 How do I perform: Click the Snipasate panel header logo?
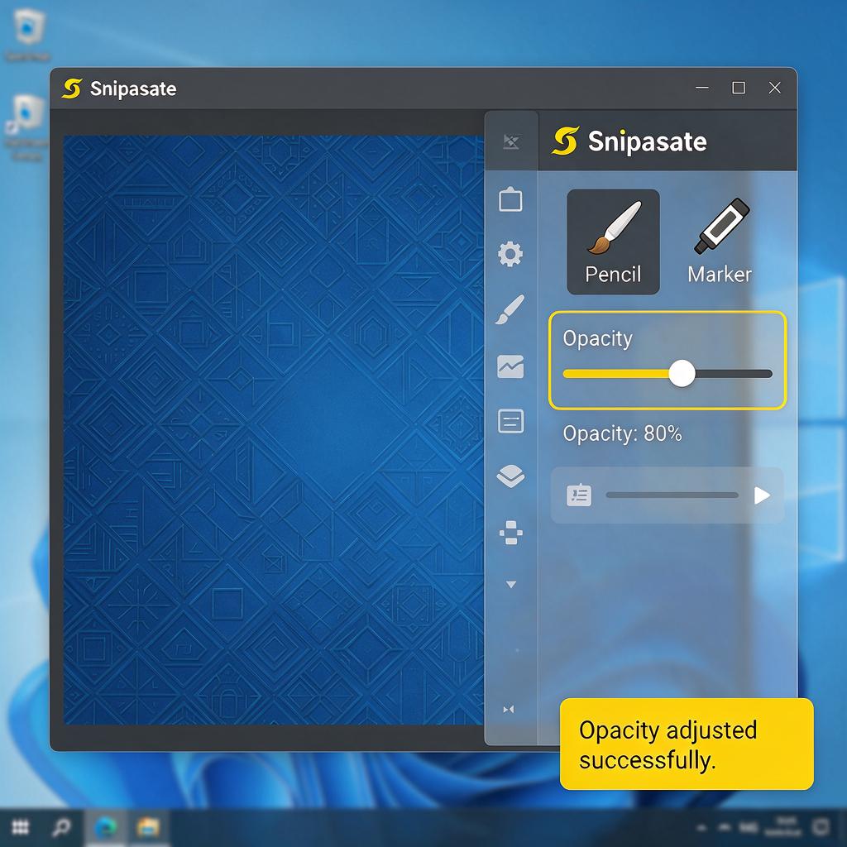(566, 141)
